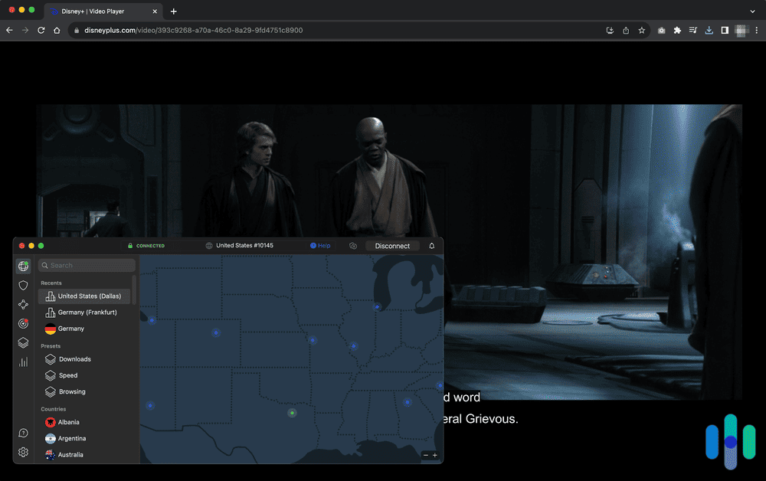Select the green server pin on the map

pos(292,413)
